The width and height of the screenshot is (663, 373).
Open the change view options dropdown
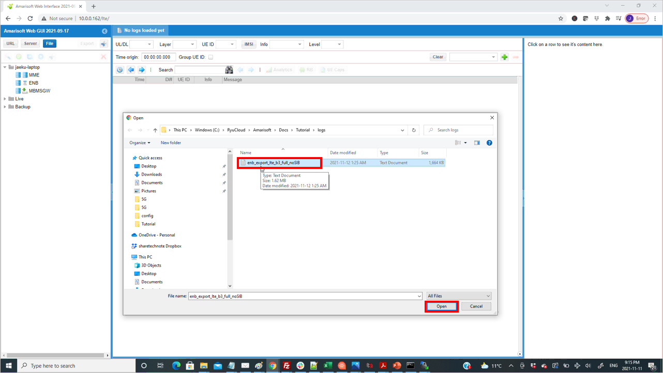tap(465, 143)
